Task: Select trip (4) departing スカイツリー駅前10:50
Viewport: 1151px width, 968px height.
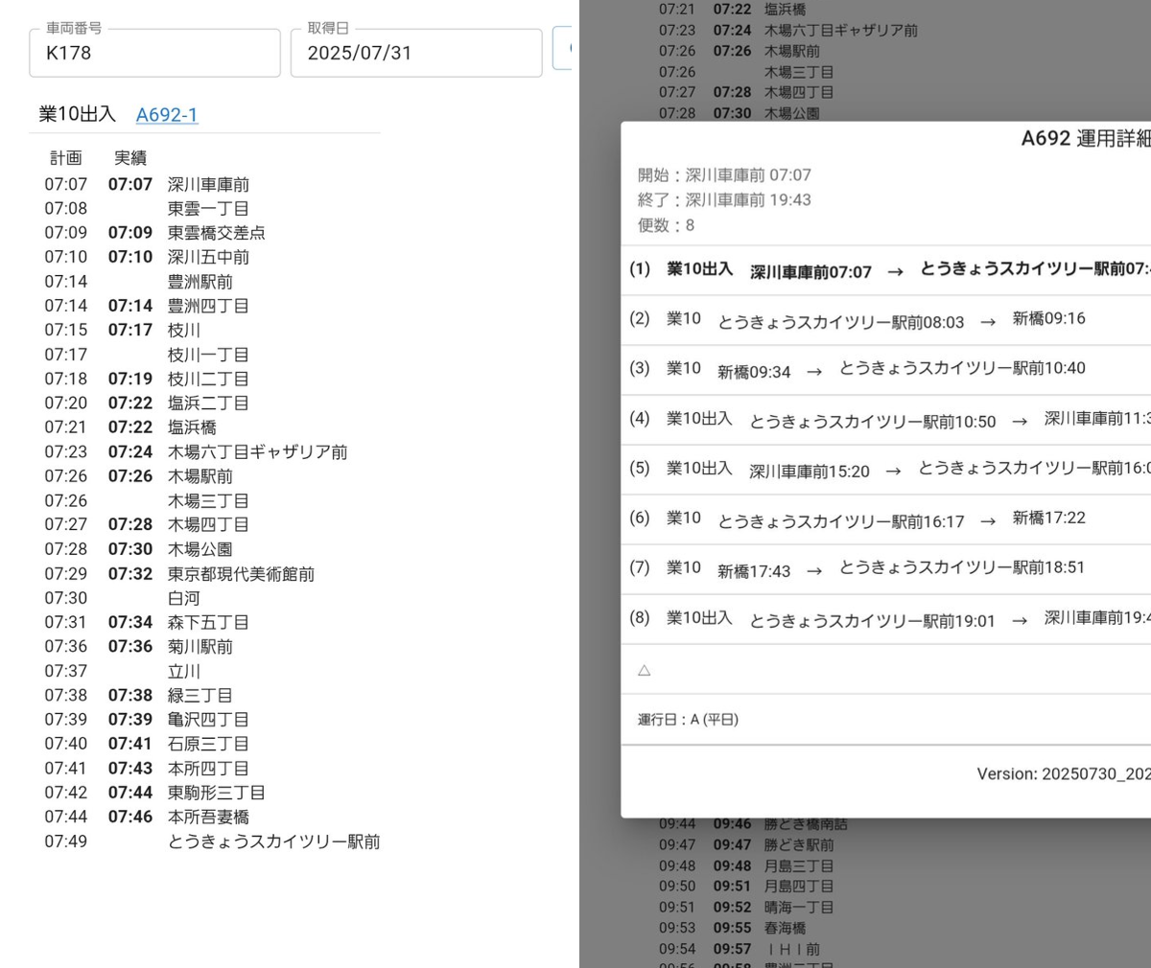Action: (x=886, y=419)
